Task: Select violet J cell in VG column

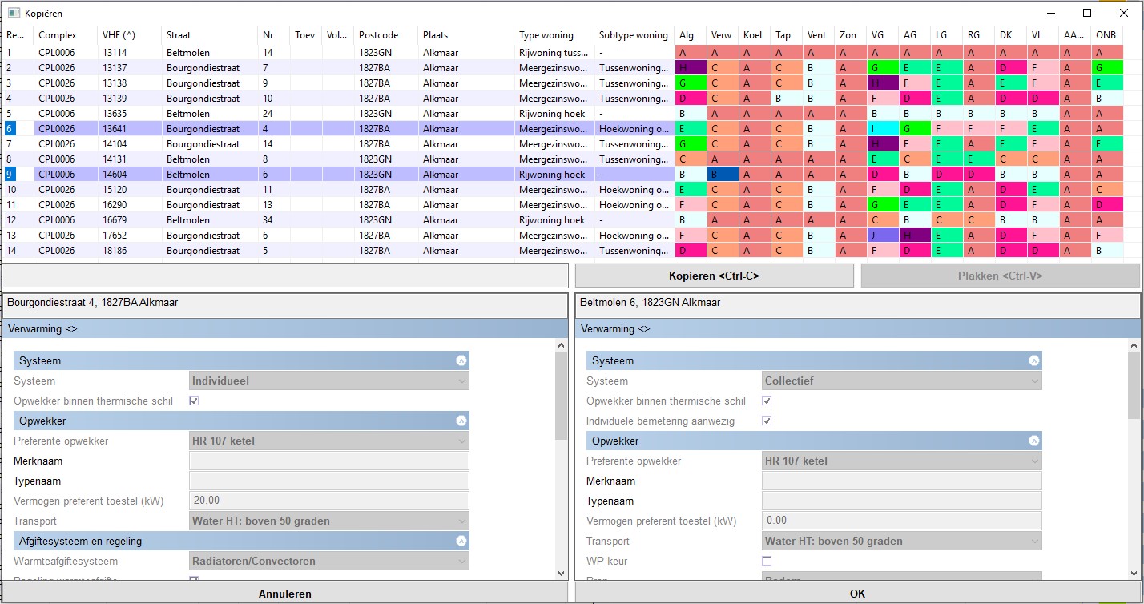Action: 883,235
